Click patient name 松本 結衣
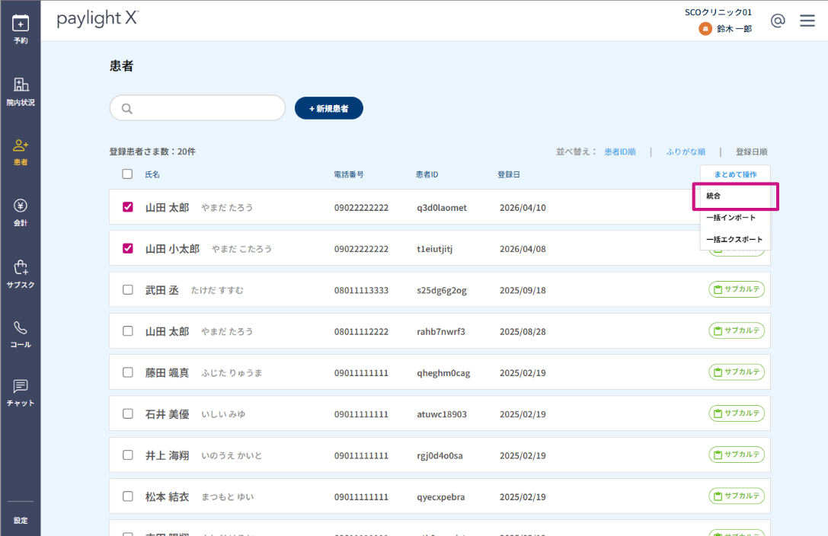Image resolution: width=828 pixels, height=536 pixels. [x=167, y=497]
